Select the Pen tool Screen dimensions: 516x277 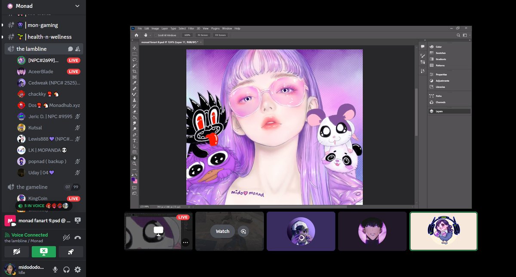[x=135, y=135]
